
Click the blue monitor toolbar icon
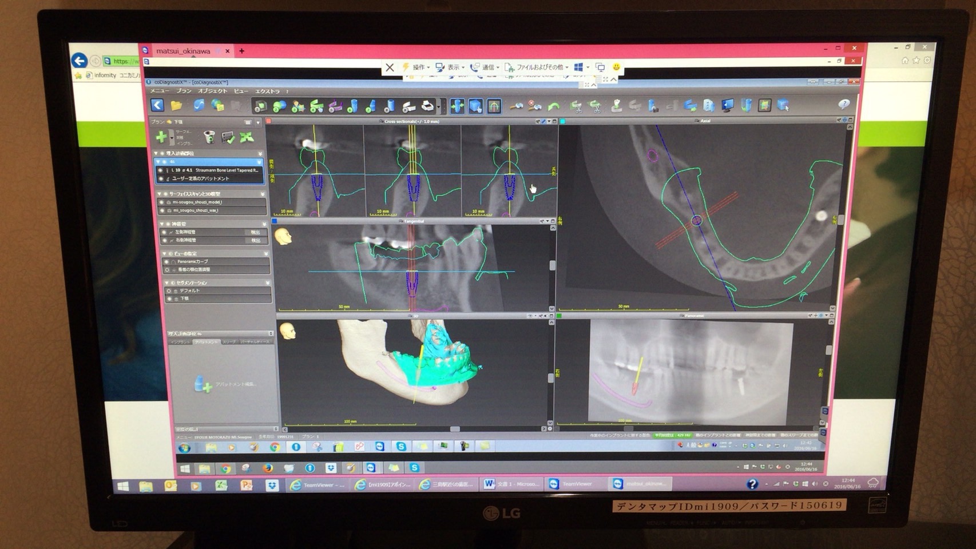point(727,105)
